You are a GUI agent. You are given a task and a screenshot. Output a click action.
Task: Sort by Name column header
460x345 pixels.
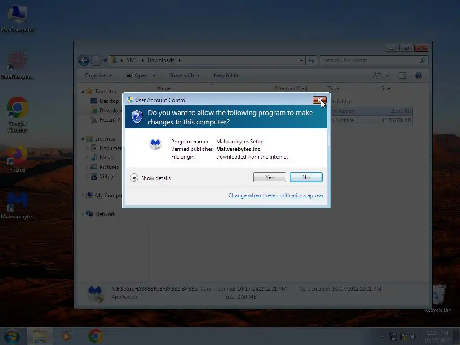pyautogui.click(x=164, y=88)
